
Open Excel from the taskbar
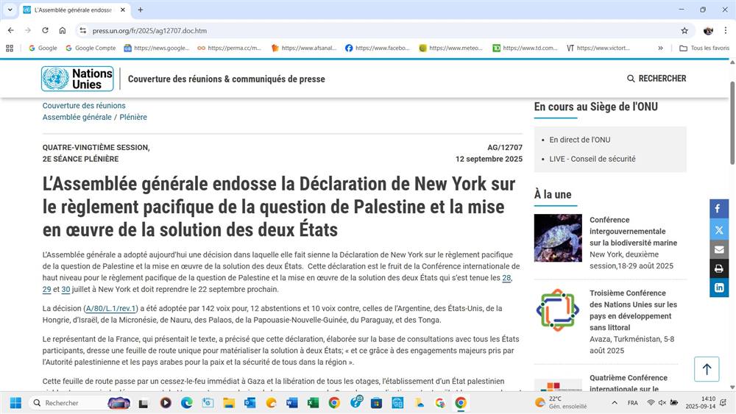point(313,403)
